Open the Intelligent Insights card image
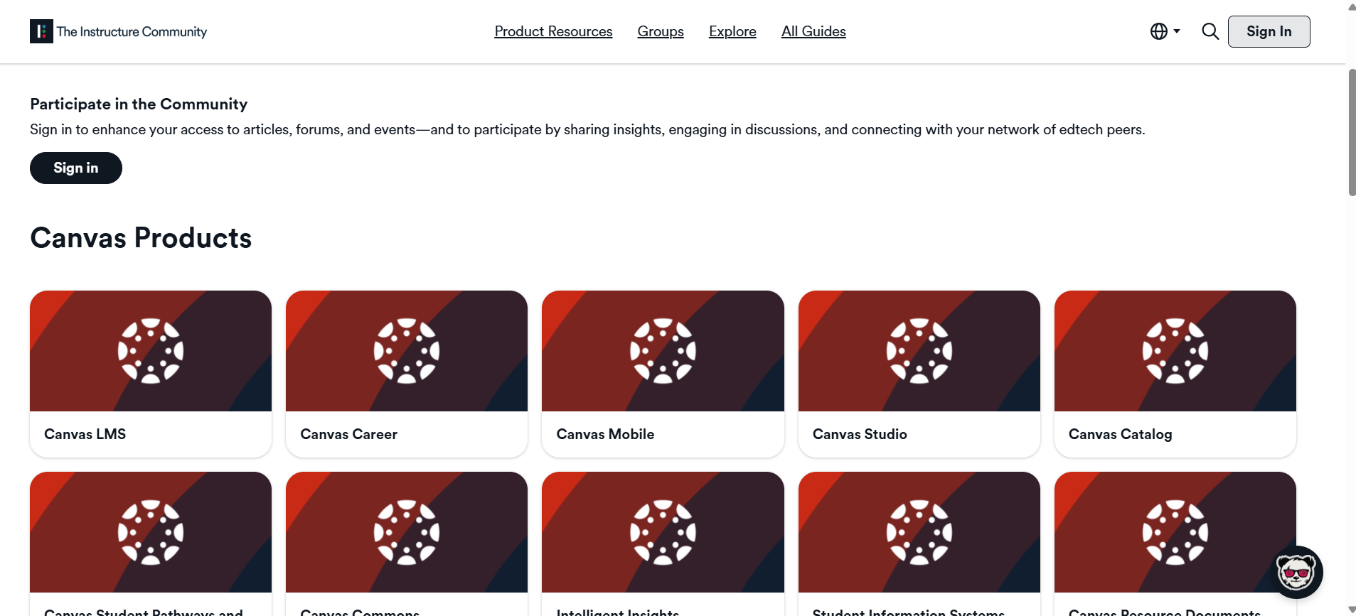The image size is (1356, 616). pos(663,532)
